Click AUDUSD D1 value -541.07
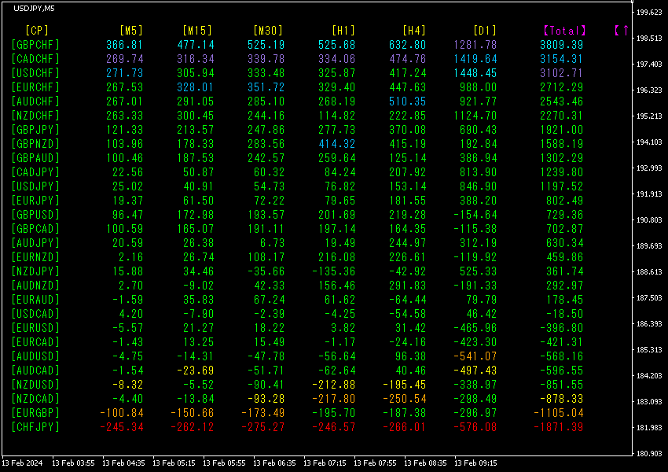This screenshot has height=472, width=668. [x=475, y=356]
